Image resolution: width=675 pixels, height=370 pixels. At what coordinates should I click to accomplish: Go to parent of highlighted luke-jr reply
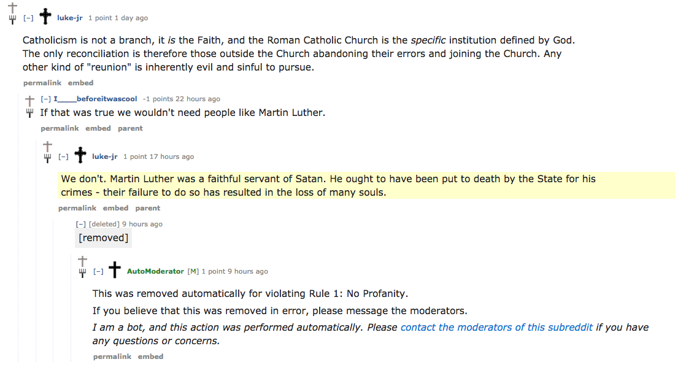point(148,208)
